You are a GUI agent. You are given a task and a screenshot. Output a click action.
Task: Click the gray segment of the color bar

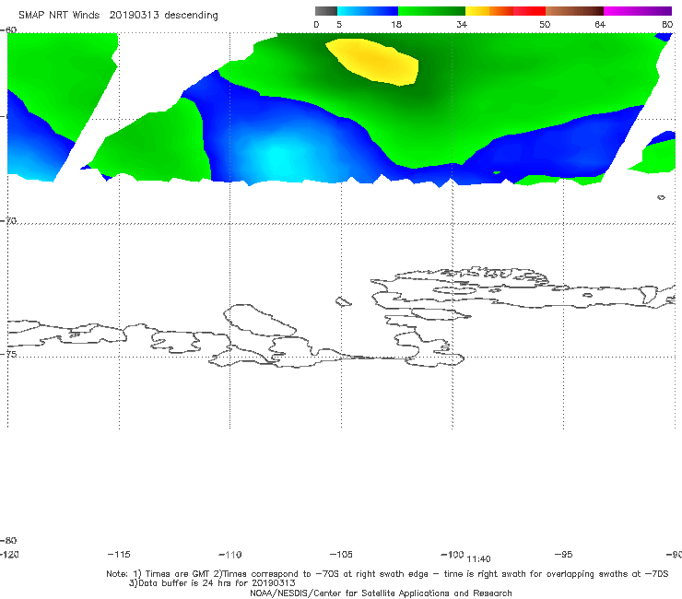coord(326,11)
